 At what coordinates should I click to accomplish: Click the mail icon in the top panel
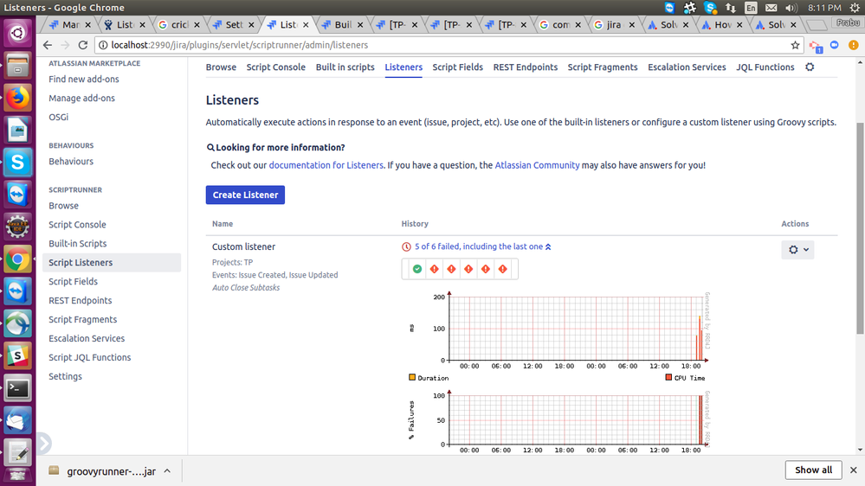click(771, 8)
